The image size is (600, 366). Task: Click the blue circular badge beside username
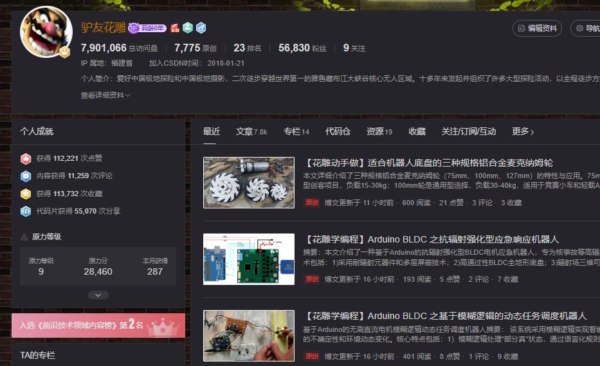pos(201,28)
